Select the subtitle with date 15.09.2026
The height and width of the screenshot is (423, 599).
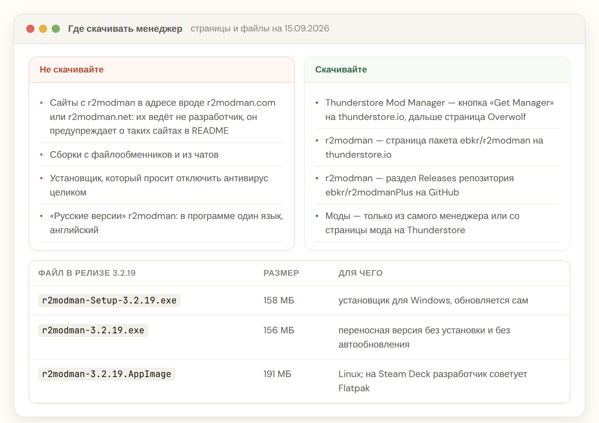coord(260,29)
